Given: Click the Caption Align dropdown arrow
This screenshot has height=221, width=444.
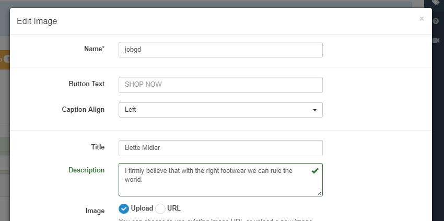Looking at the screenshot, I should (314, 110).
